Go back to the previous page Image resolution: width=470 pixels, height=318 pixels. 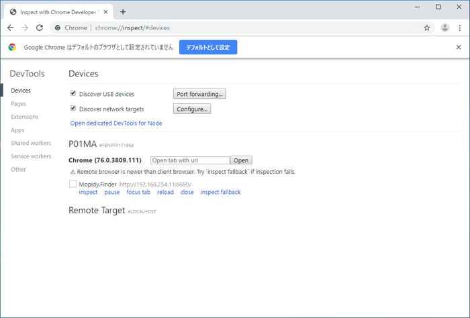[11, 28]
